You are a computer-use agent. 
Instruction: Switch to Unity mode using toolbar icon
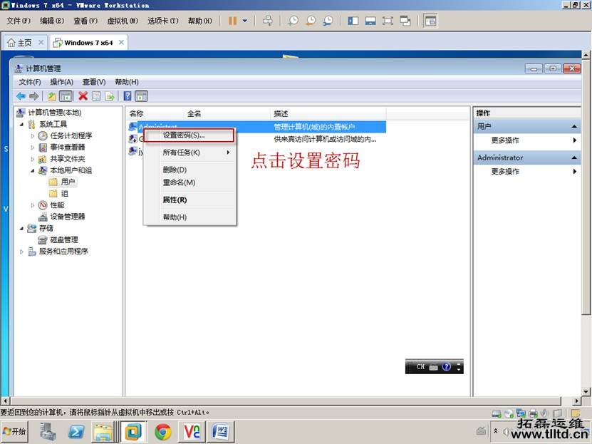[406, 21]
